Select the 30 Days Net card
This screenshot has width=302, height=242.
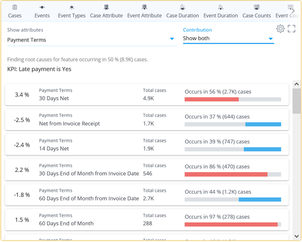click(x=147, y=95)
